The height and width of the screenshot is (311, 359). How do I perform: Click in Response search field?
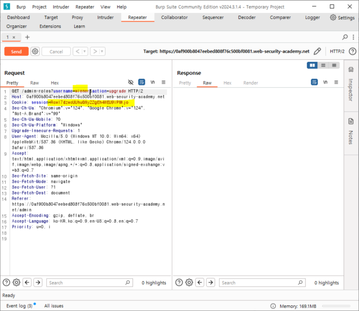(x=262, y=283)
